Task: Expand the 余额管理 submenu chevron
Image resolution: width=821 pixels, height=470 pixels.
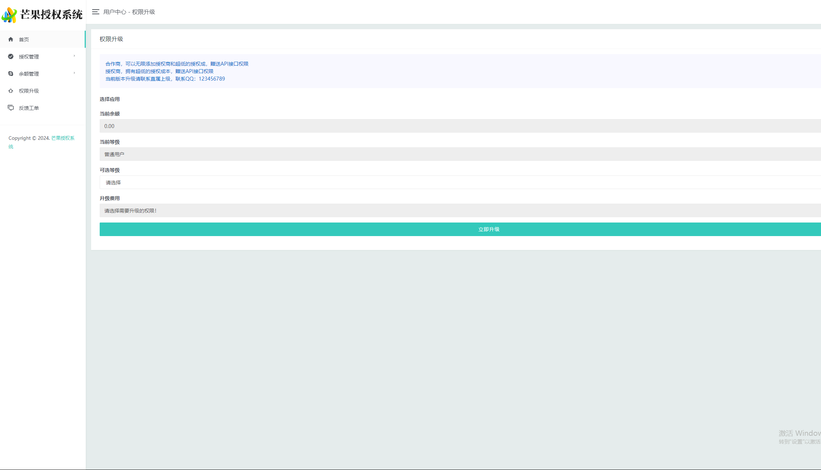Action: click(x=74, y=73)
